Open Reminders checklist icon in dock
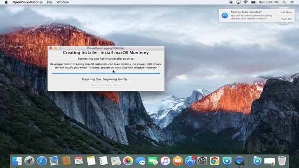This screenshot has height=168, width=299. (x=103, y=161)
